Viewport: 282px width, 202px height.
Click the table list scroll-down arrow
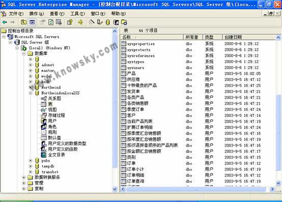[x=278, y=183]
